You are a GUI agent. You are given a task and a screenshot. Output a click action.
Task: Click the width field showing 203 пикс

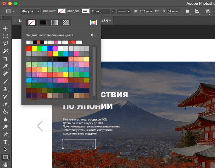[x=146, y=11]
